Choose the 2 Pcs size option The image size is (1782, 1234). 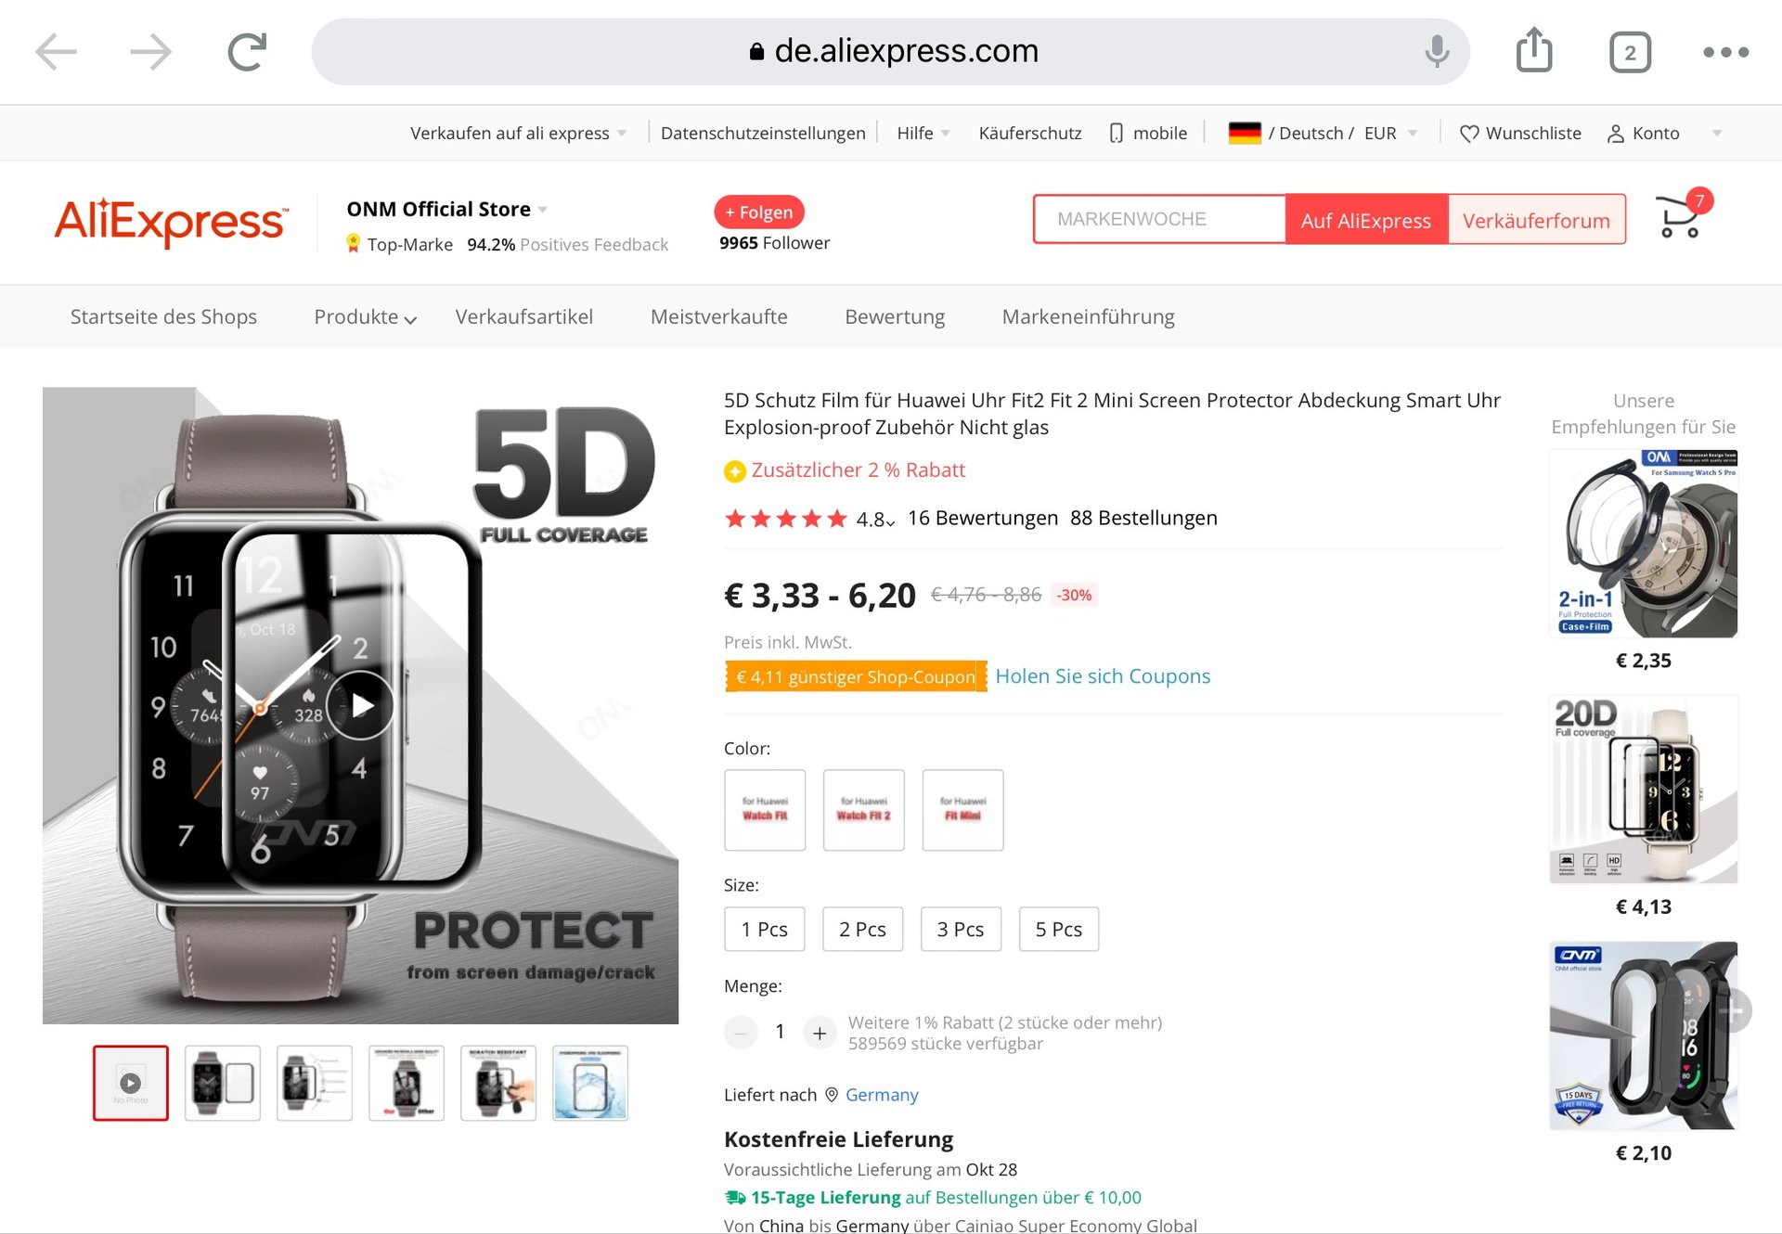click(x=862, y=929)
